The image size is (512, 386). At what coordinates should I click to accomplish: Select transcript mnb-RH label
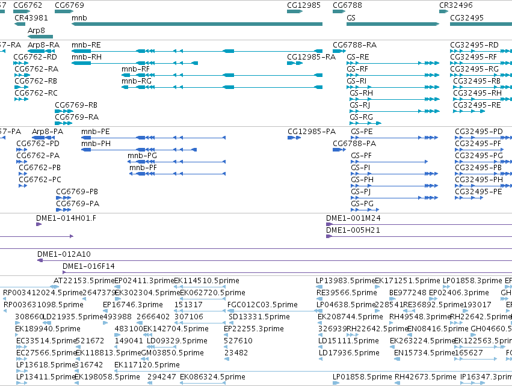[x=87, y=57]
